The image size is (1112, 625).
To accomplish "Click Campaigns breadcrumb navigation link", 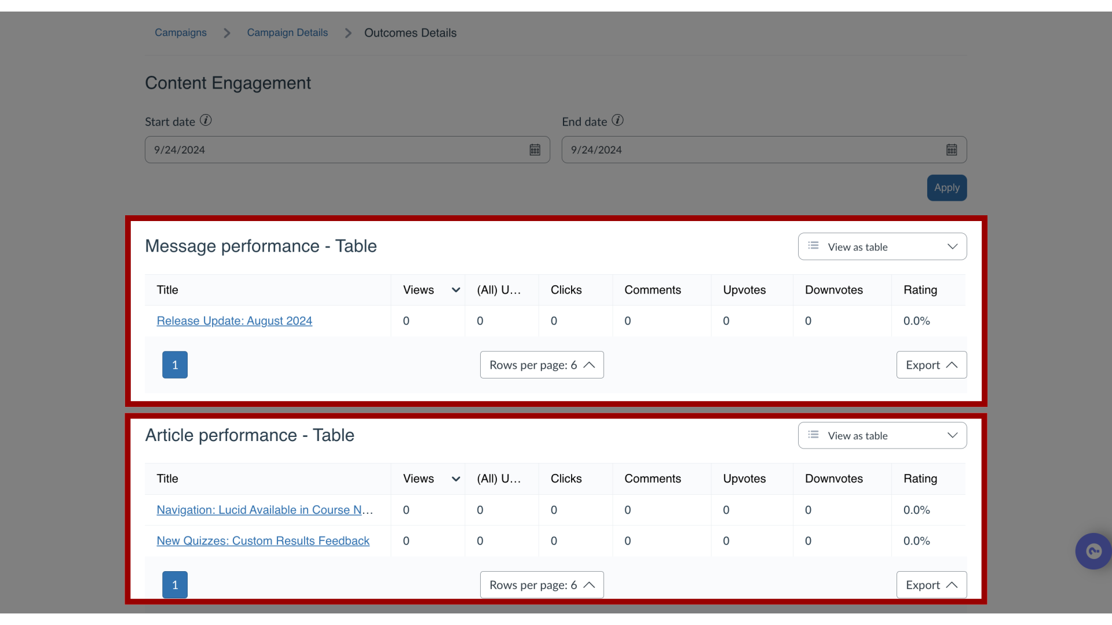I will pos(180,33).
